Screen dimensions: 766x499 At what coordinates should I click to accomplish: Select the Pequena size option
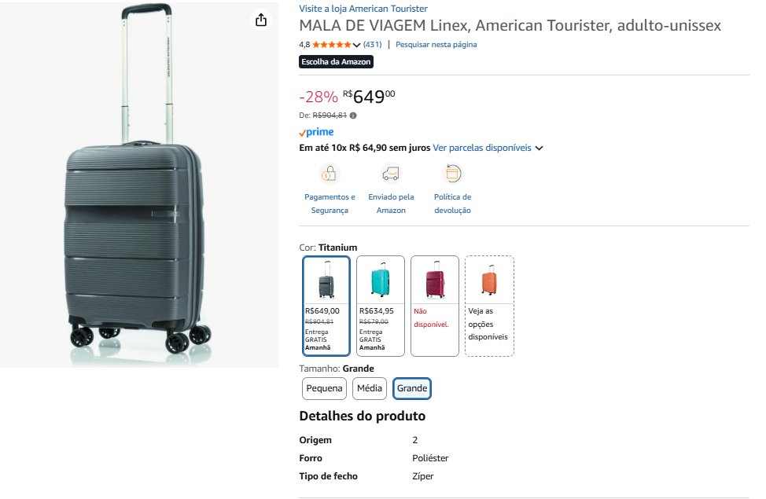point(324,388)
